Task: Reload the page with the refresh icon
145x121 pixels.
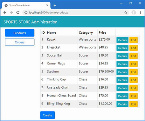Action: pos(18,13)
